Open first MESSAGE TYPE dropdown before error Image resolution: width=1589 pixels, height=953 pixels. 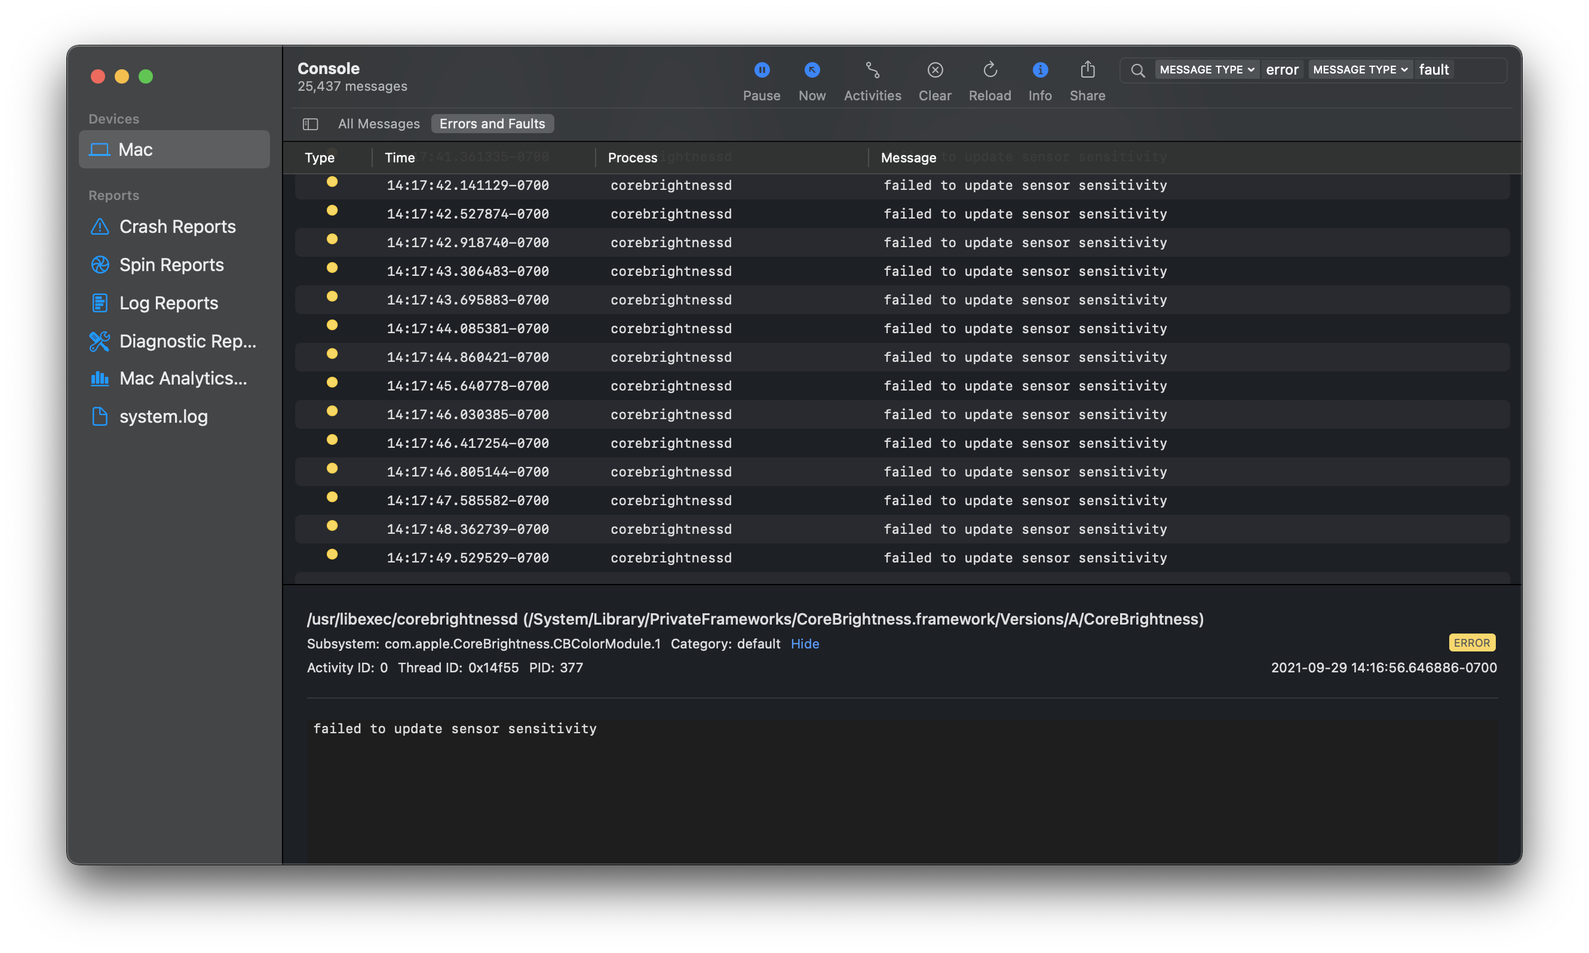pyautogui.click(x=1205, y=69)
